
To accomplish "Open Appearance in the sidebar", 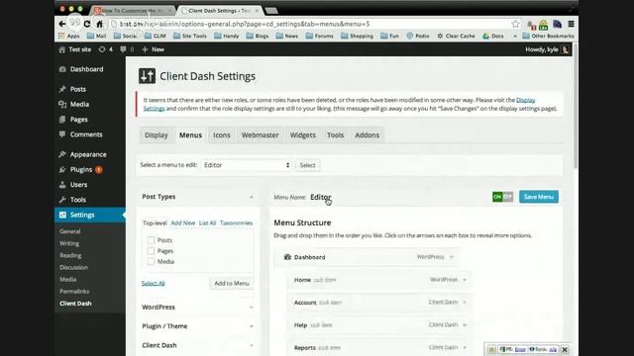I will pyautogui.click(x=88, y=154).
